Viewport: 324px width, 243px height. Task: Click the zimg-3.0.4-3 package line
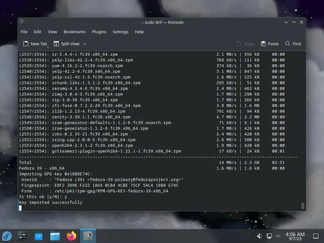coord(152,94)
